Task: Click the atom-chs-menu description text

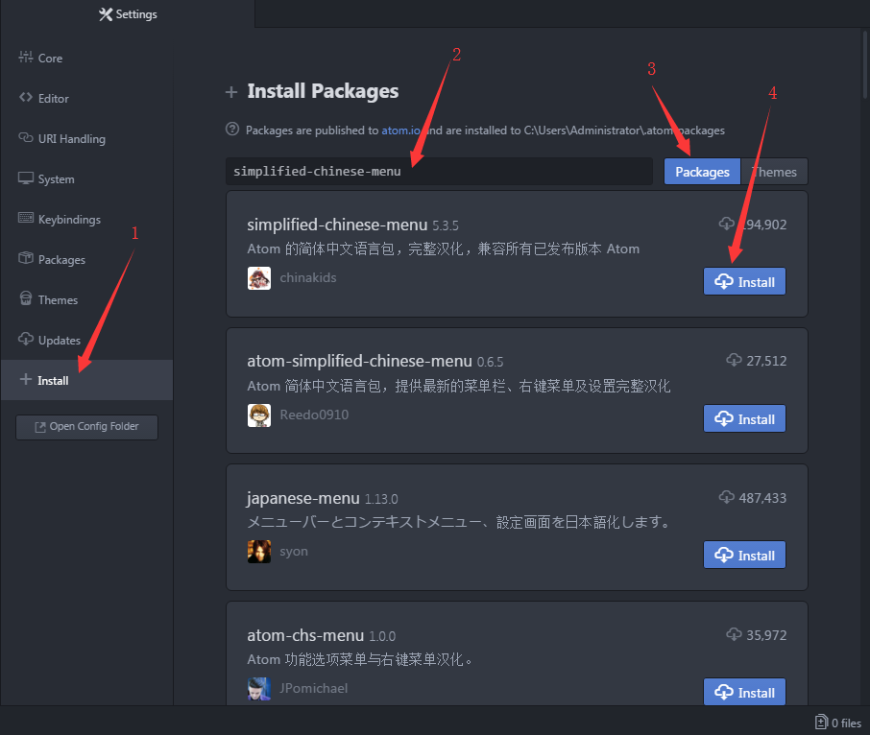Action: 361,659
